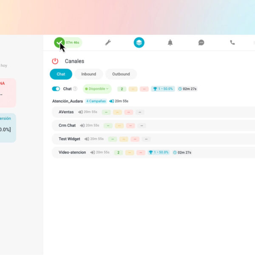Click the 4 Campañas badge
The width and height of the screenshot is (255, 255).
pos(96,101)
